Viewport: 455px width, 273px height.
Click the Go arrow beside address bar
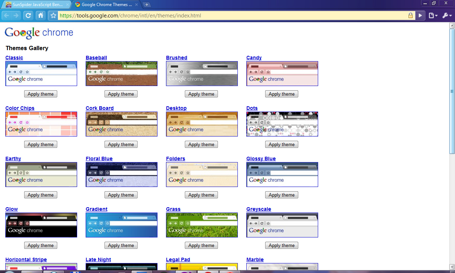(x=421, y=16)
